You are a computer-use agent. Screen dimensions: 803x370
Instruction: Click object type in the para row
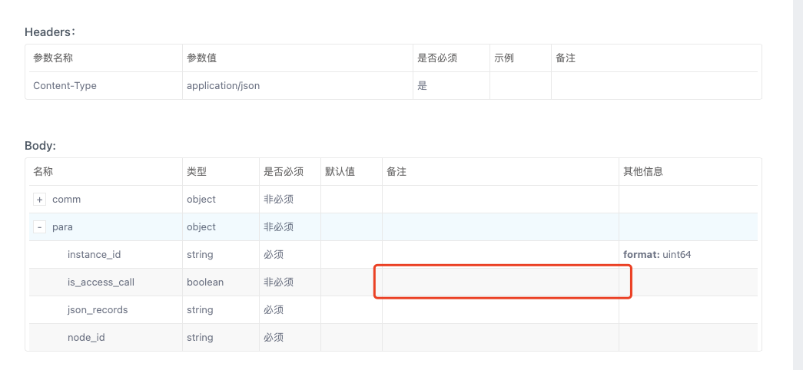pyautogui.click(x=201, y=227)
